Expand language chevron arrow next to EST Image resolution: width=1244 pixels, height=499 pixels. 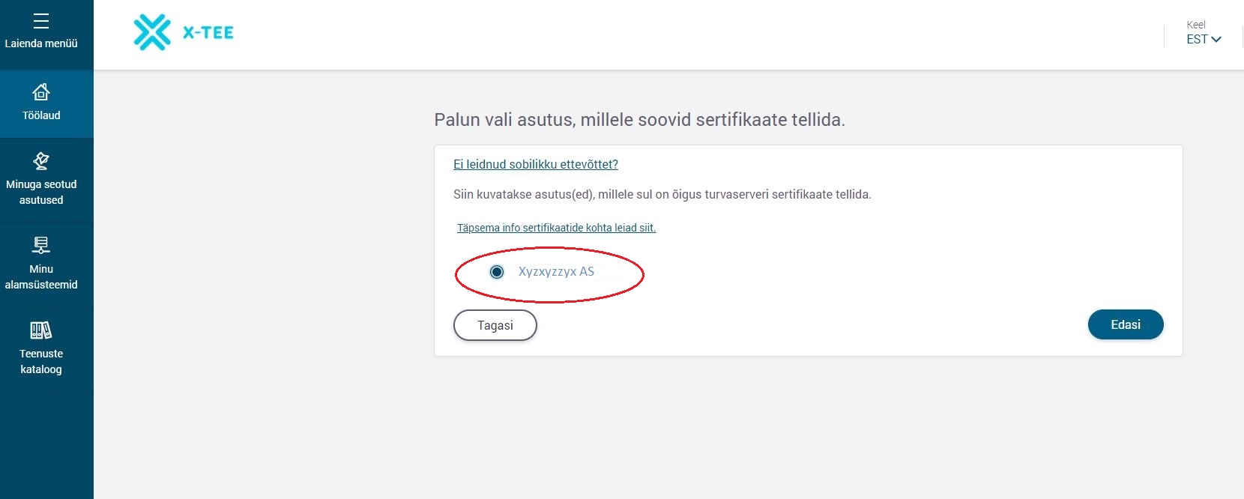(x=1216, y=40)
